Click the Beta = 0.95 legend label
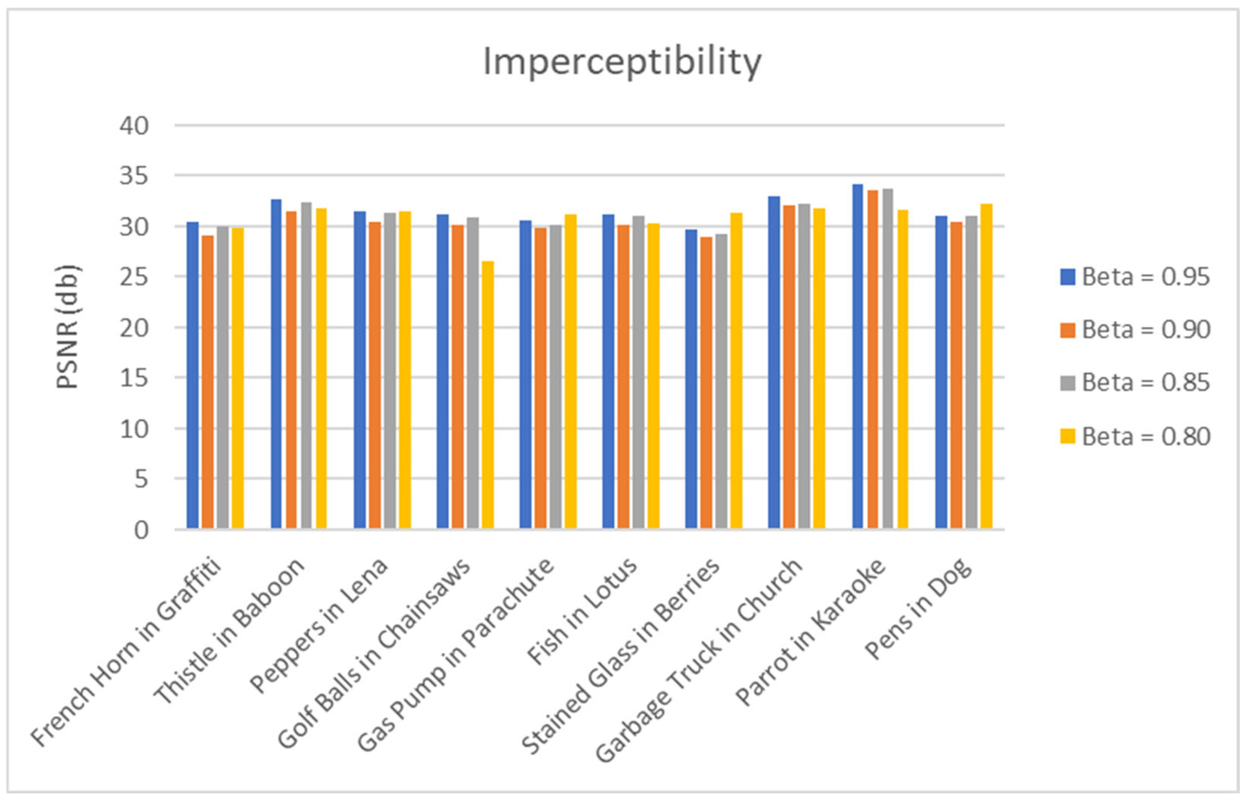Screen dimensions: 1246x801 pos(1146,277)
